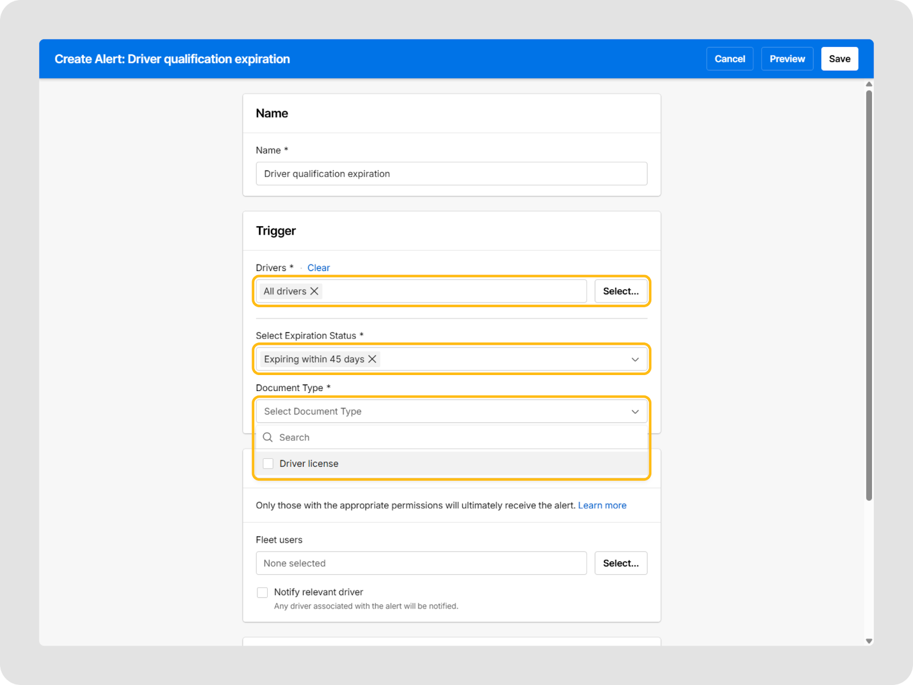The height and width of the screenshot is (685, 913).
Task: Check the Driver license checkbox
Action: click(x=268, y=464)
